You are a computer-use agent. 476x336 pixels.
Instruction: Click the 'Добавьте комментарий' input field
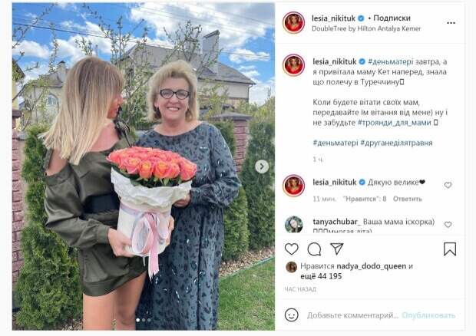[352, 315]
